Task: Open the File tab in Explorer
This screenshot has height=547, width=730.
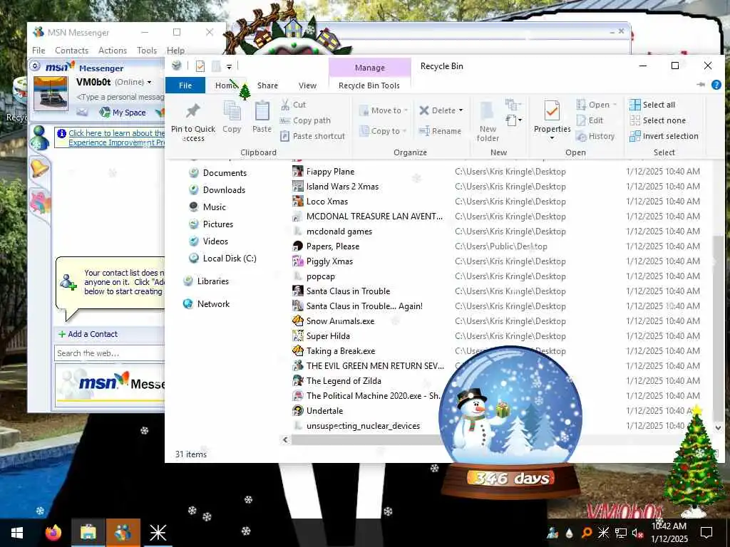Action: pos(185,85)
